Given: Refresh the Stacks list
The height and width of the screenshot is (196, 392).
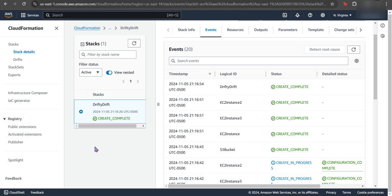Looking at the screenshot, I should pos(134,43).
